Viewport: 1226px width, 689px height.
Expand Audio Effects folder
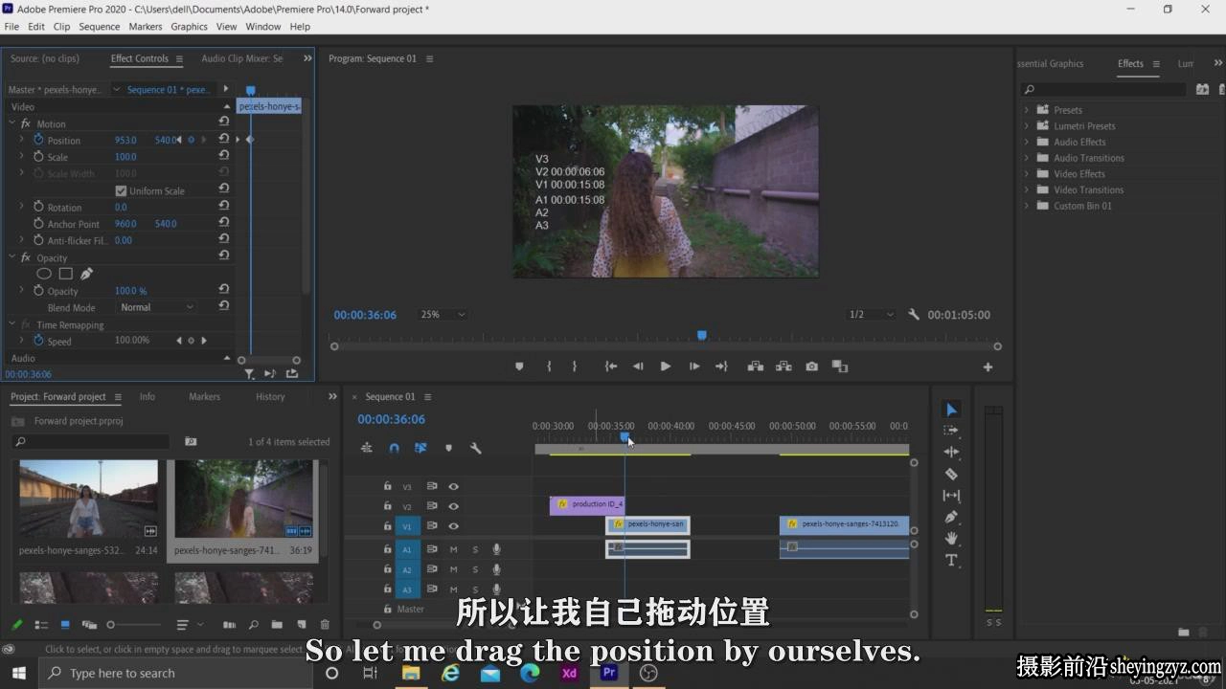pyautogui.click(x=1026, y=142)
